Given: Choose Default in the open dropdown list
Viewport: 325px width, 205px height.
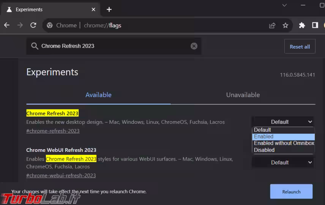Looking at the screenshot, I should coord(283,130).
